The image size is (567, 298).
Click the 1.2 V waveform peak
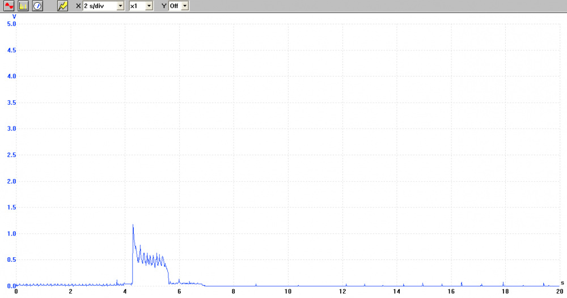click(x=133, y=225)
